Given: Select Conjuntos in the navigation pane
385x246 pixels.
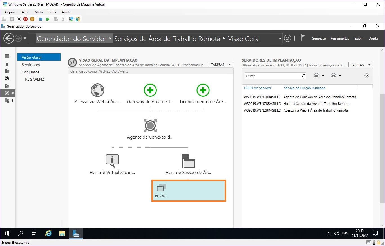Looking at the screenshot, I should click(x=30, y=72).
